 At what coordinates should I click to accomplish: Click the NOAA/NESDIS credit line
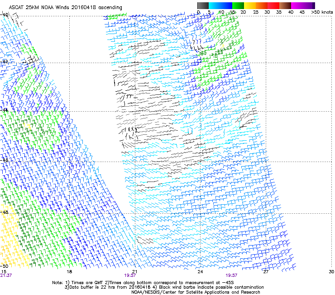196,292
